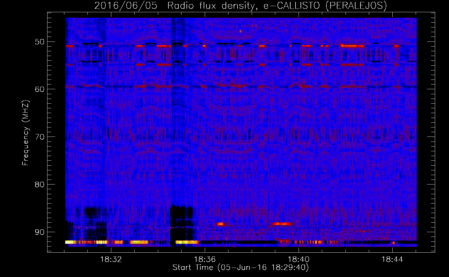Screen dimensions: 449x277
Task: Click the 18:44 time tick label
Action: click(392, 259)
